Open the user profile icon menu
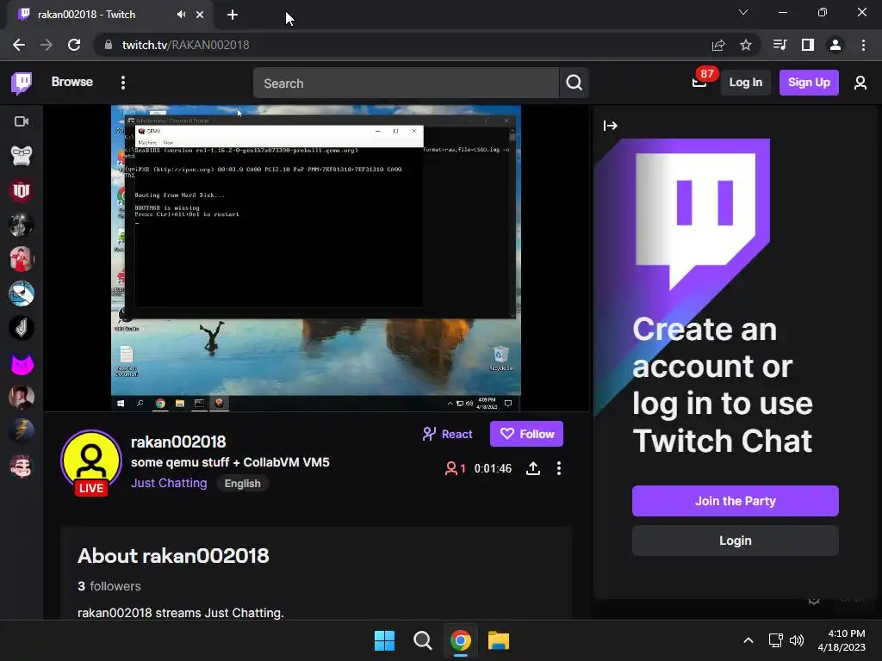The width and height of the screenshot is (882, 661). pyautogui.click(x=860, y=83)
